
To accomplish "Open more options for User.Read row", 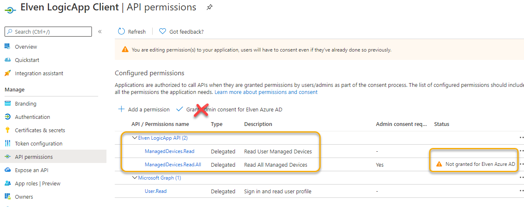I will [521, 191].
